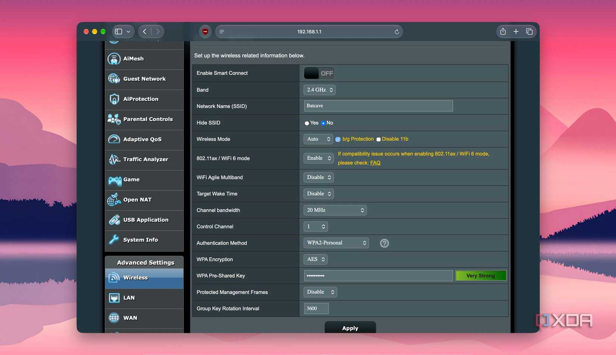Select Adaptive QoS gauge icon

click(x=114, y=139)
